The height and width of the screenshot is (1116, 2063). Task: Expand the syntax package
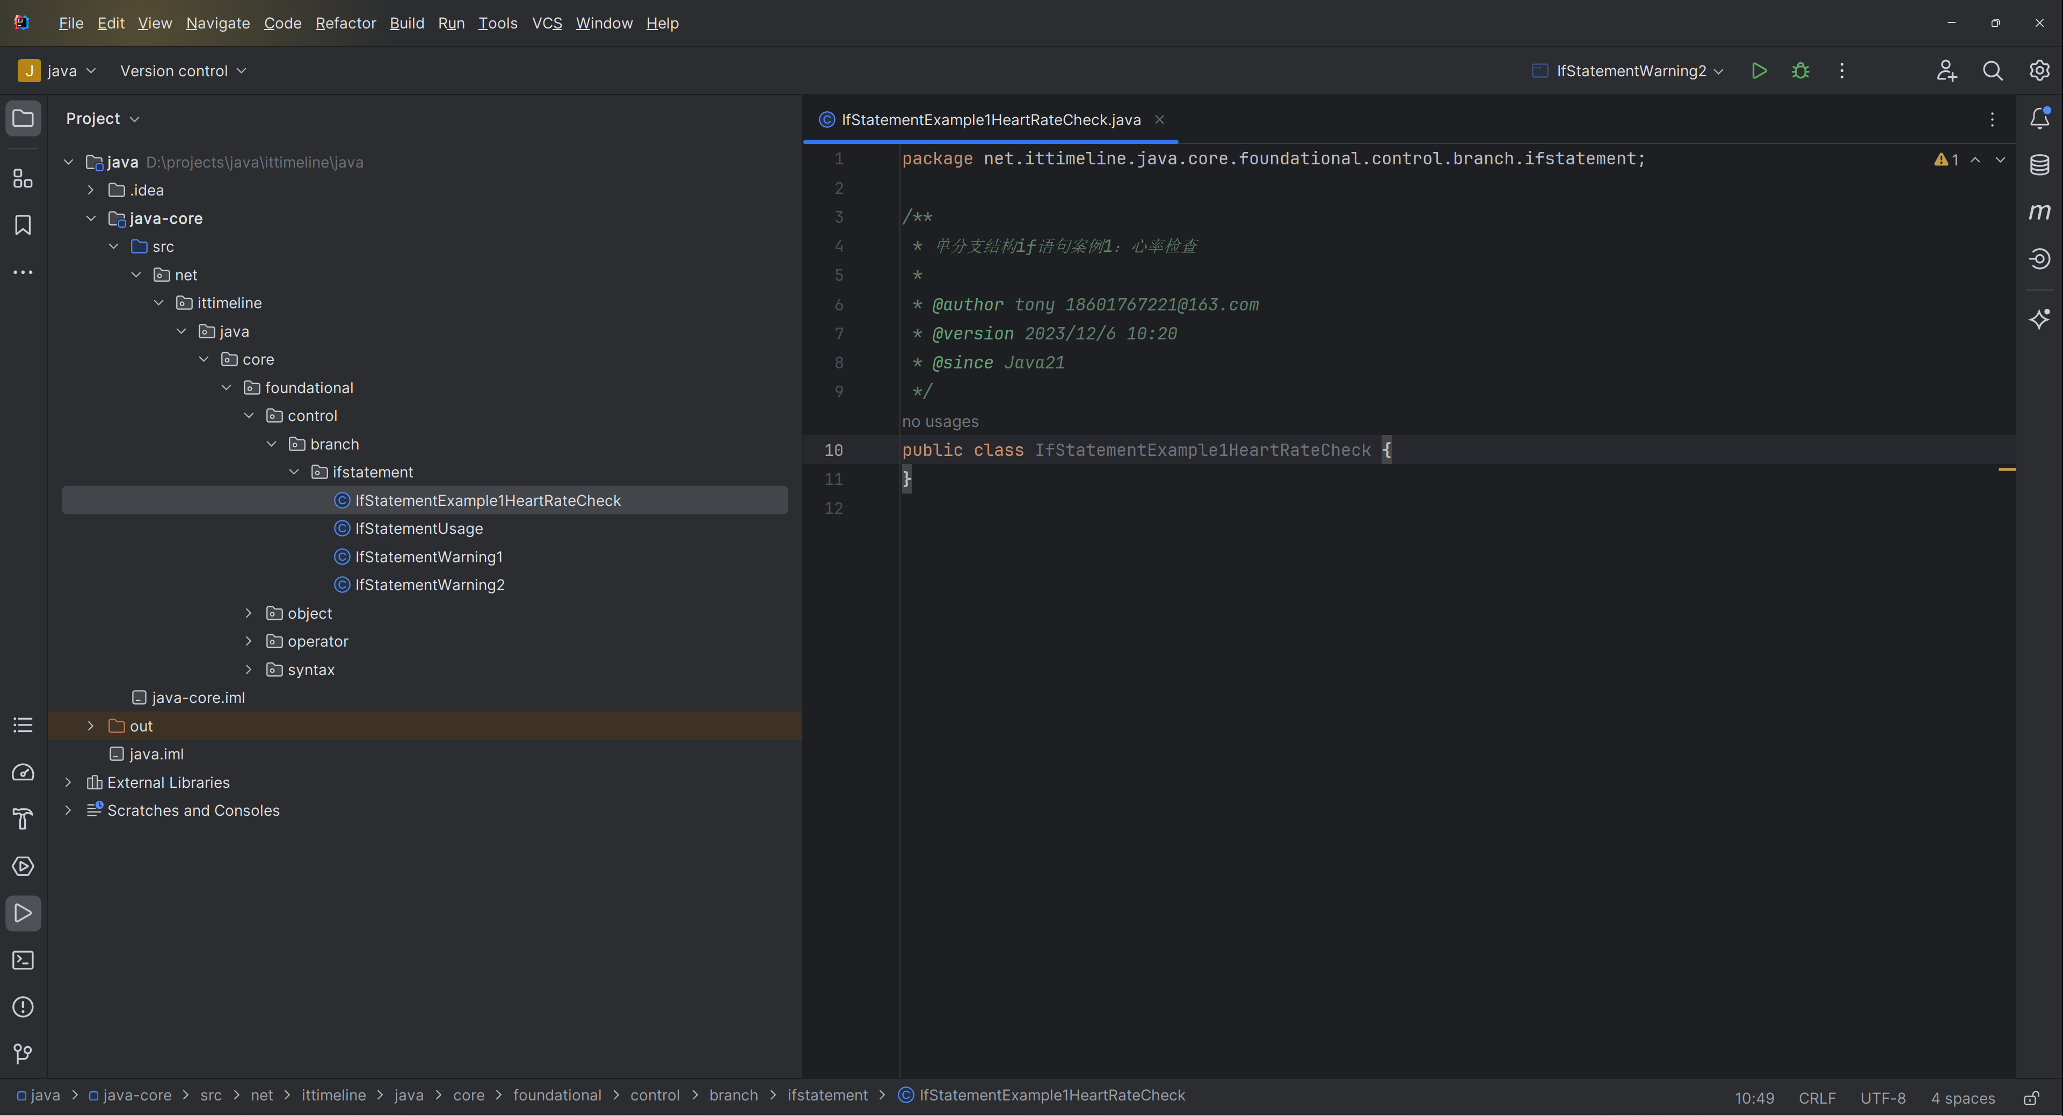pos(248,670)
